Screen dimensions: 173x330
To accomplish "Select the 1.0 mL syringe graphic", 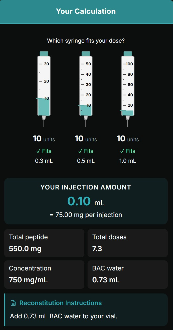I will (x=128, y=85).
